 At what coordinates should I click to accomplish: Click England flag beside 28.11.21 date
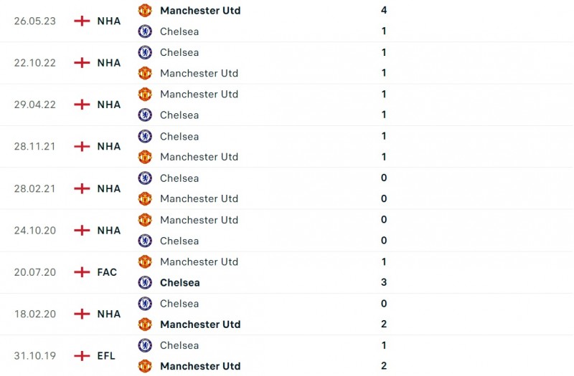coord(83,146)
